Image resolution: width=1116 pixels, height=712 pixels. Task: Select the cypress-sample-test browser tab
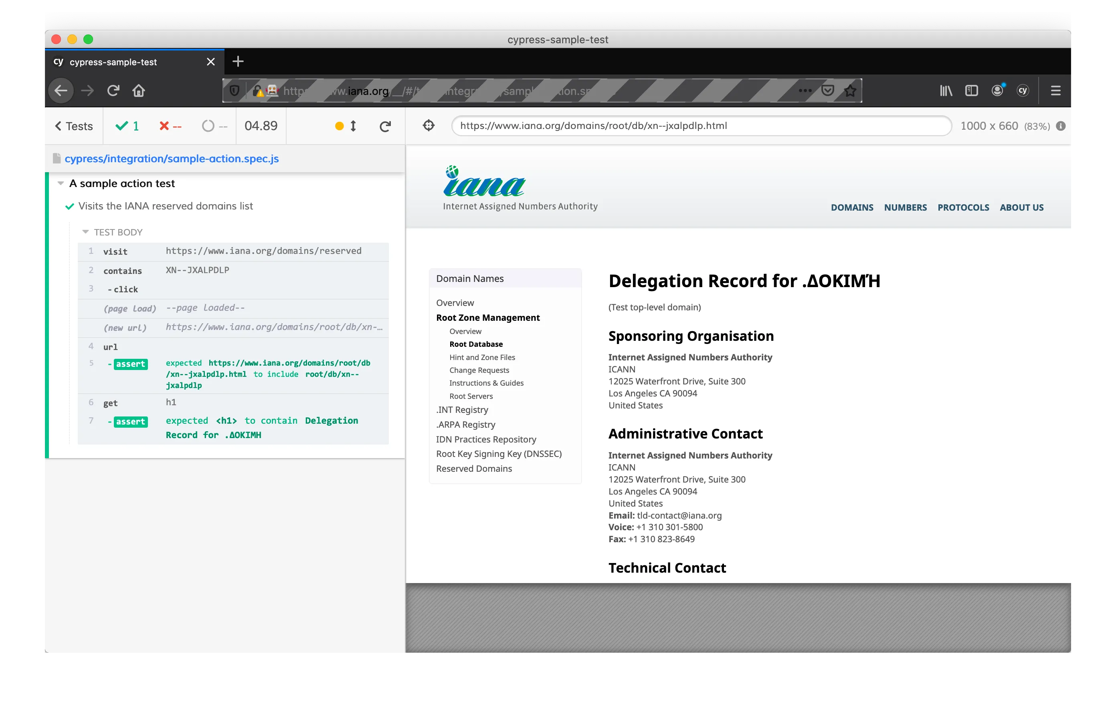[113, 62]
